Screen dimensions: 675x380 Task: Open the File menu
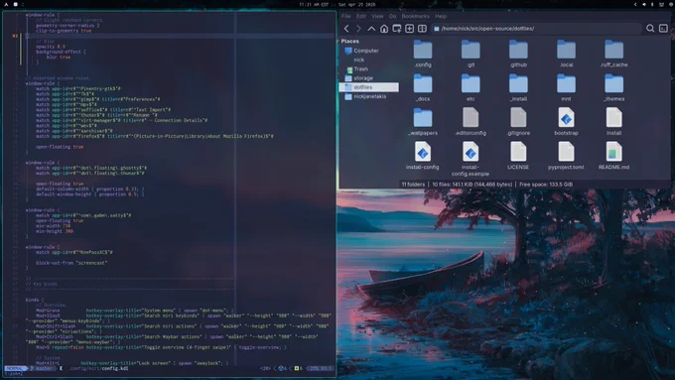click(x=345, y=16)
